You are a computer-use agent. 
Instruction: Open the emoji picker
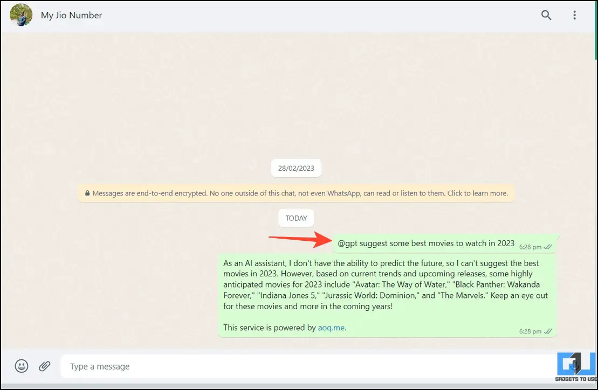pos(22,366)
